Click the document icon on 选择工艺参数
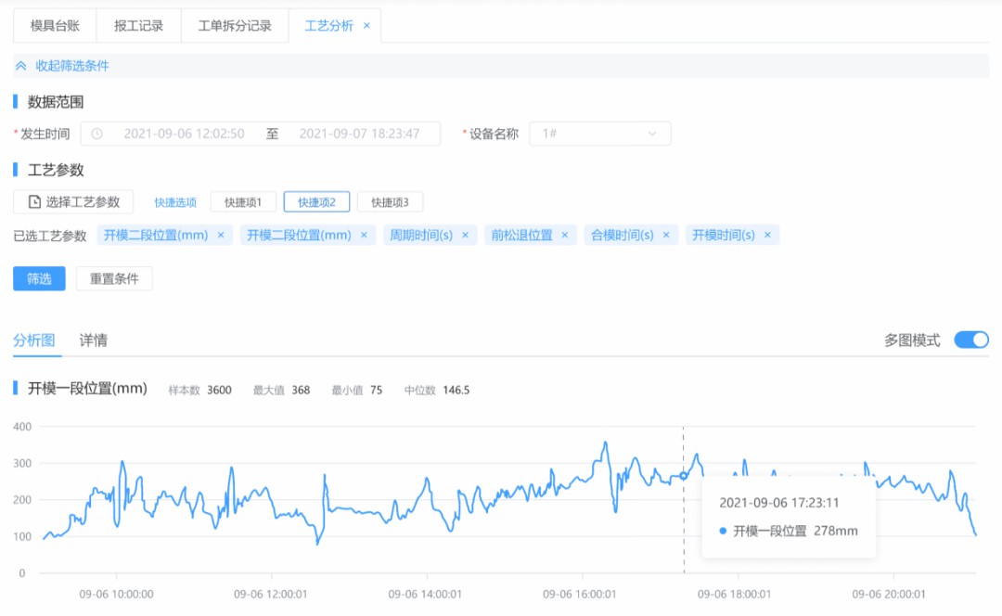This screenshot has height=616, width=1002. (x=34, y=202)
